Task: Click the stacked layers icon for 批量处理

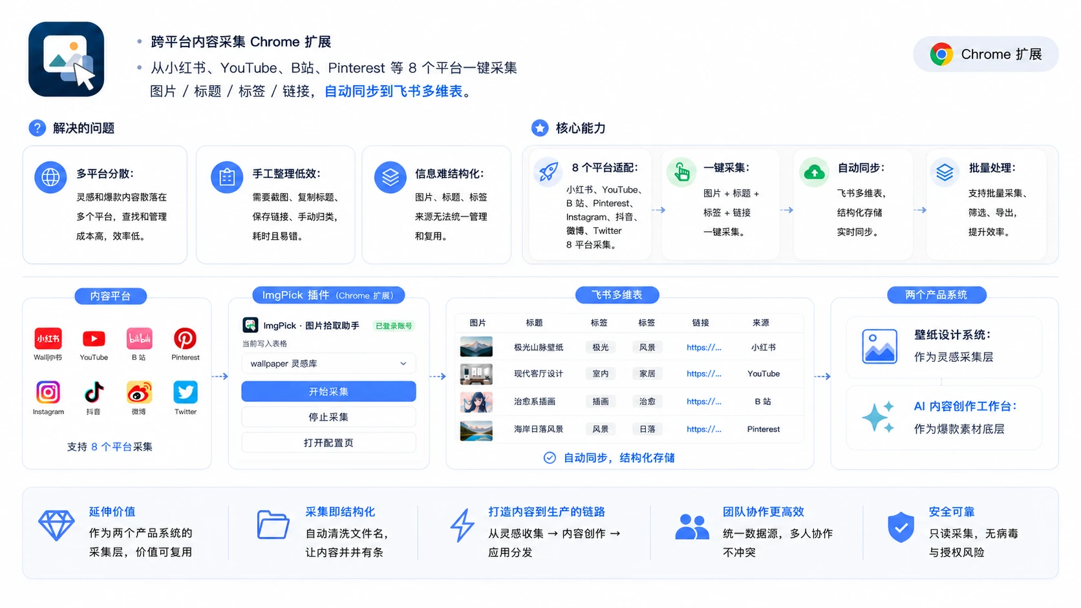Action: 945,172
